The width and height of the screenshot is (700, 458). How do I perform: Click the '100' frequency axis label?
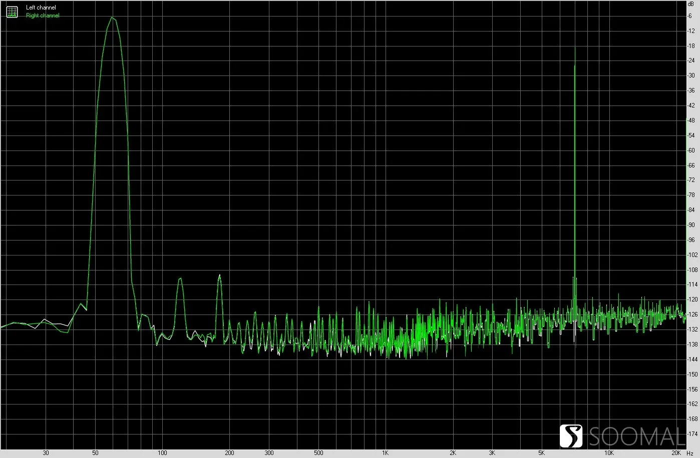[162, 453]
